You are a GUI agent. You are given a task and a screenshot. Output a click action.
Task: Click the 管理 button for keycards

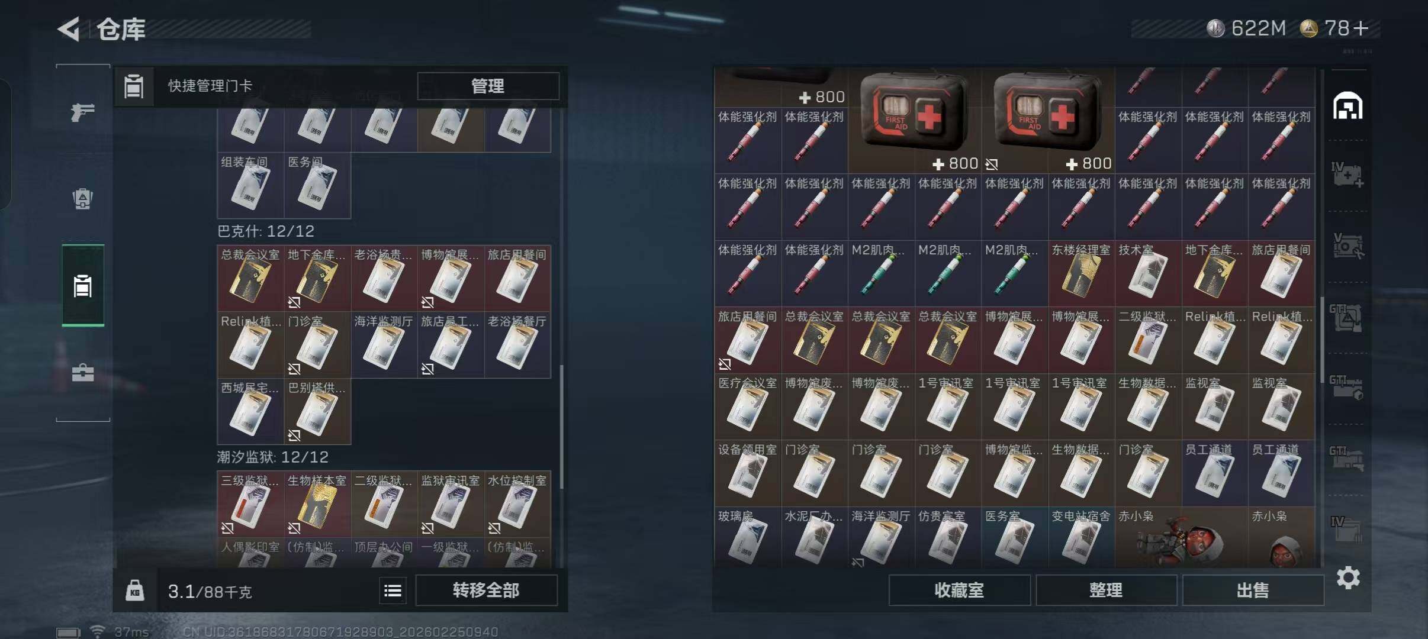488,86
